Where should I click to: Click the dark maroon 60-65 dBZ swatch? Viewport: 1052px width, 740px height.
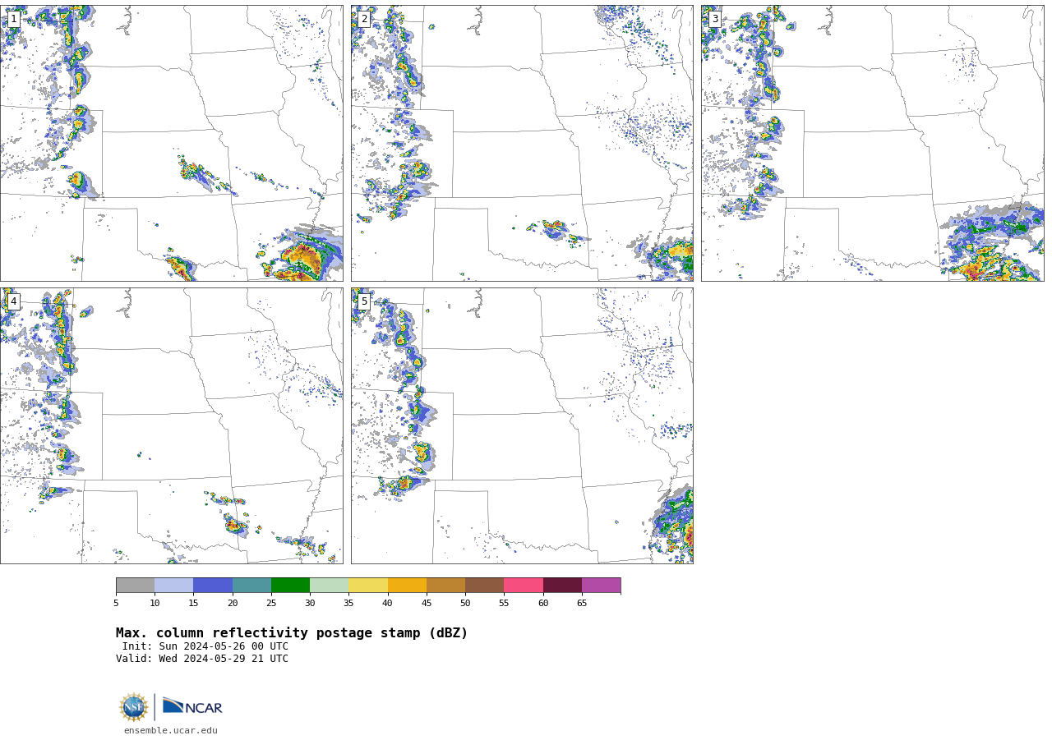(562, 585)
